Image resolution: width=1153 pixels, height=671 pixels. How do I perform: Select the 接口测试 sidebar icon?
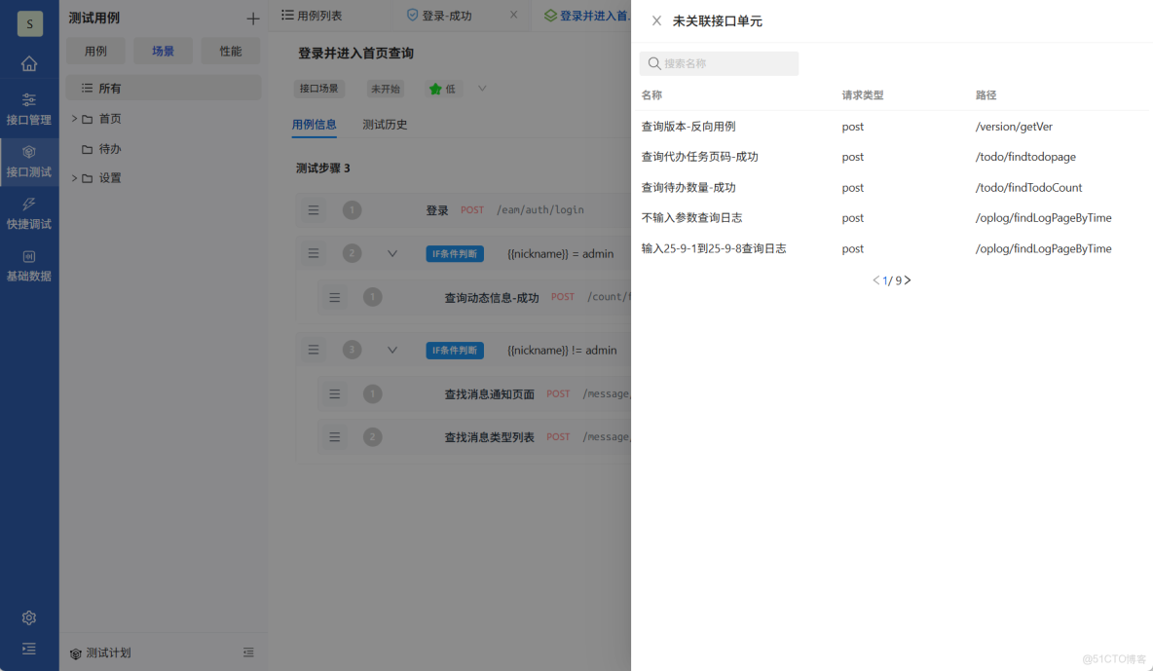[29, 159]
